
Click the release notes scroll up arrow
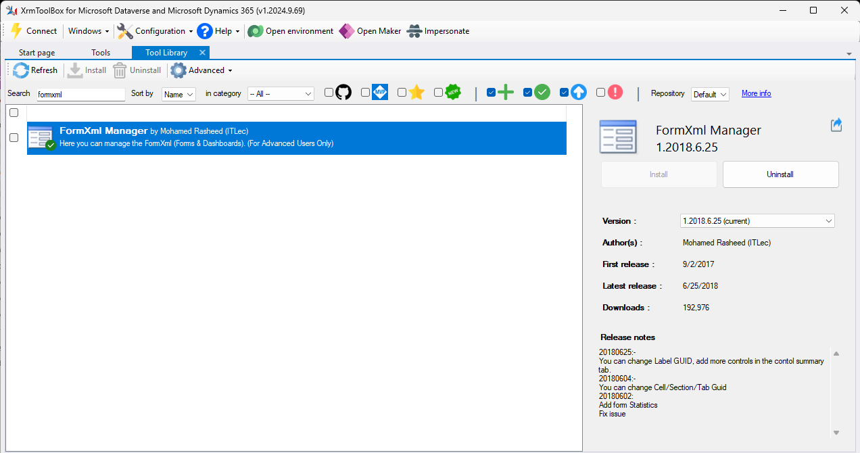tap(836, 354)
